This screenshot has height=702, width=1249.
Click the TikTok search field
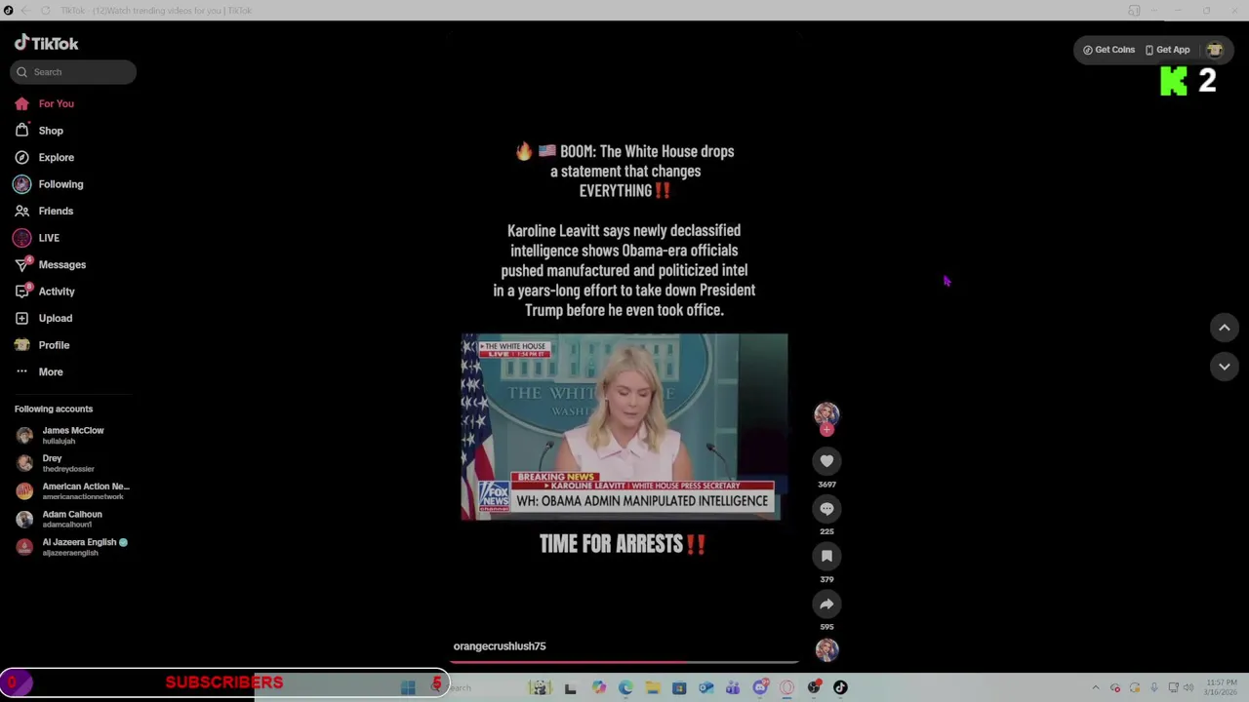[73, 72]
